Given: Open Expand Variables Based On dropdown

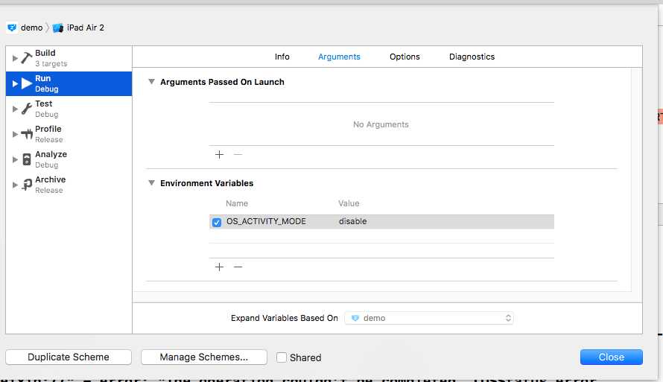Looking at the screenshot, I should pyautogui.click(x=431, y=318).
